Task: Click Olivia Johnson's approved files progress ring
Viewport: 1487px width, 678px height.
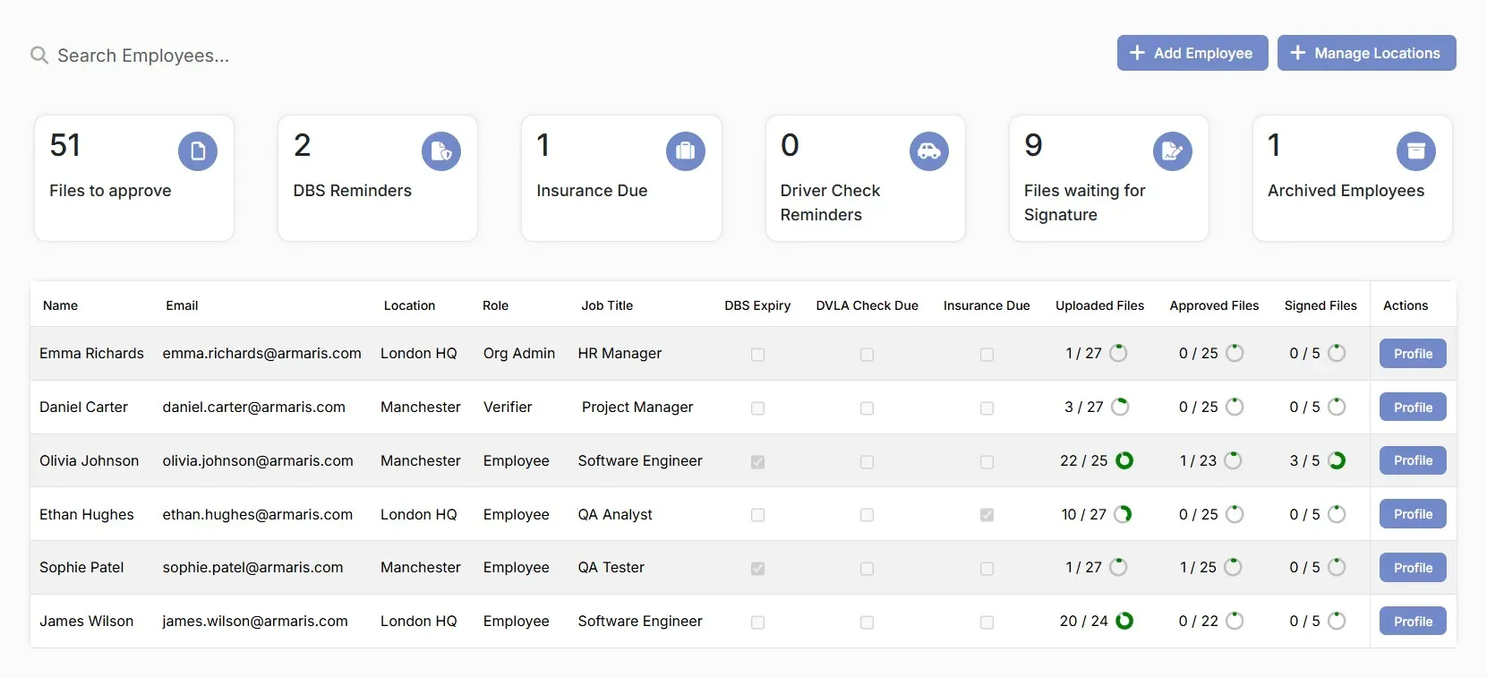Action: tap(1233, 460)
